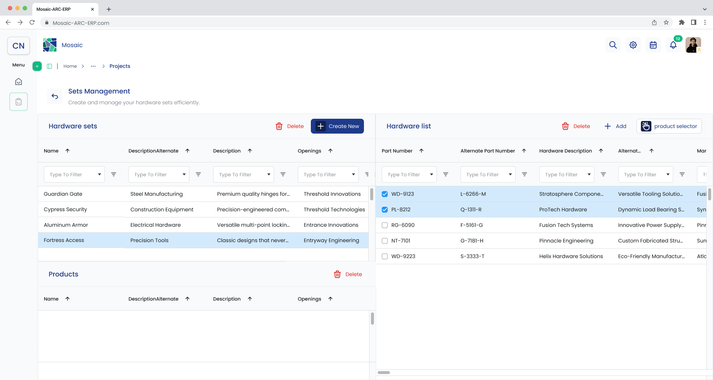Click Create New button
Screen dimensions: 713x380
(337, 126)
